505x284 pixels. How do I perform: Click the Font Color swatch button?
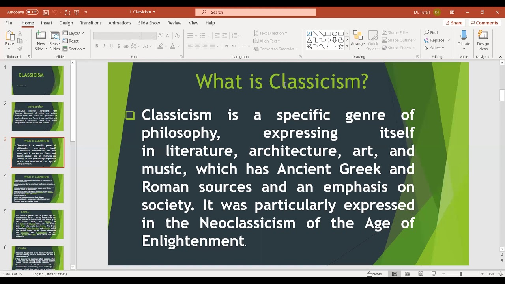pos(172,46)
